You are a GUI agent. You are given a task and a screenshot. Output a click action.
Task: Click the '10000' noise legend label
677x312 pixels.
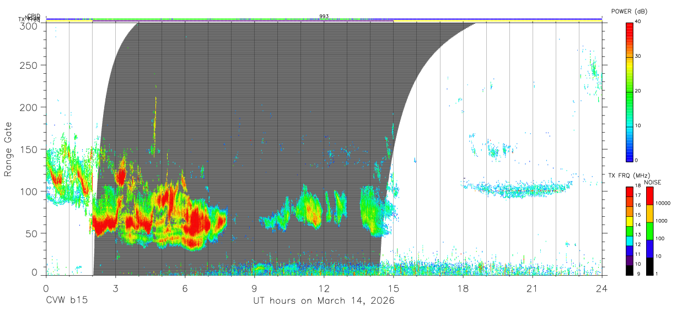[x=663, y=203]
